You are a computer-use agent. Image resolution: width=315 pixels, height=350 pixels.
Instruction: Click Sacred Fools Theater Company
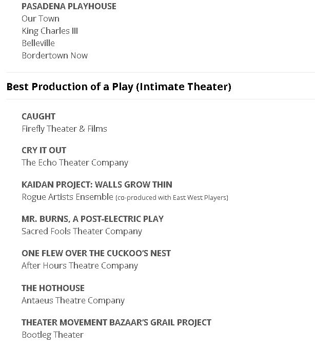coord(82,231)
